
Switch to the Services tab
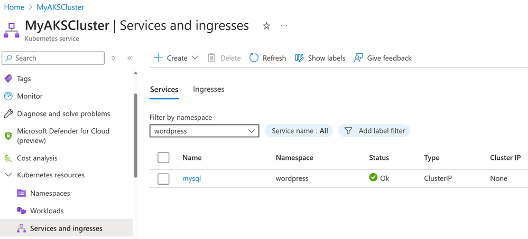click(164, 89)
